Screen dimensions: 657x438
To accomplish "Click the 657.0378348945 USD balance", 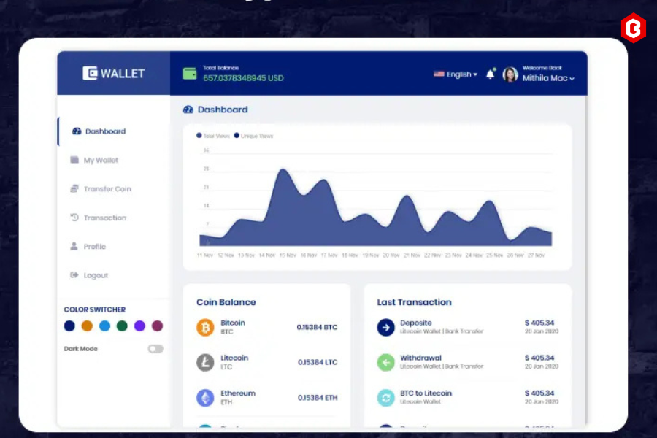I will 243,78.
